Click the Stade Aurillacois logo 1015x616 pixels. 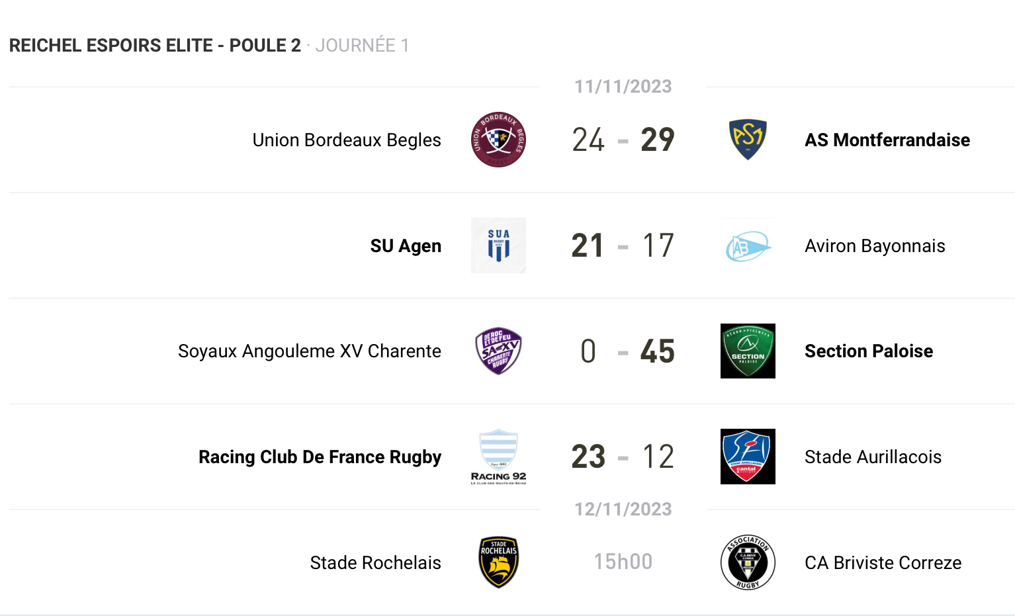pos(748,457)
